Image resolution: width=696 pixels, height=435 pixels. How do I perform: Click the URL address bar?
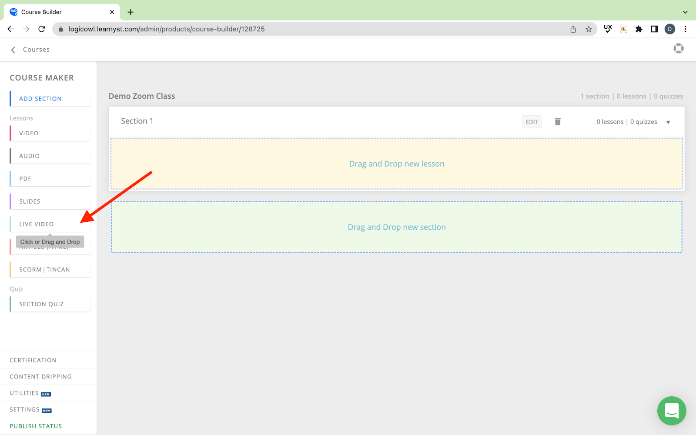click(x=304, y=29)
